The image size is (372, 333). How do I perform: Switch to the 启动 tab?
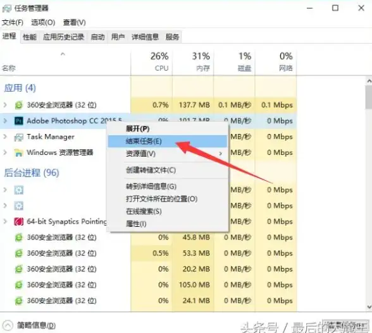(97, 37)
